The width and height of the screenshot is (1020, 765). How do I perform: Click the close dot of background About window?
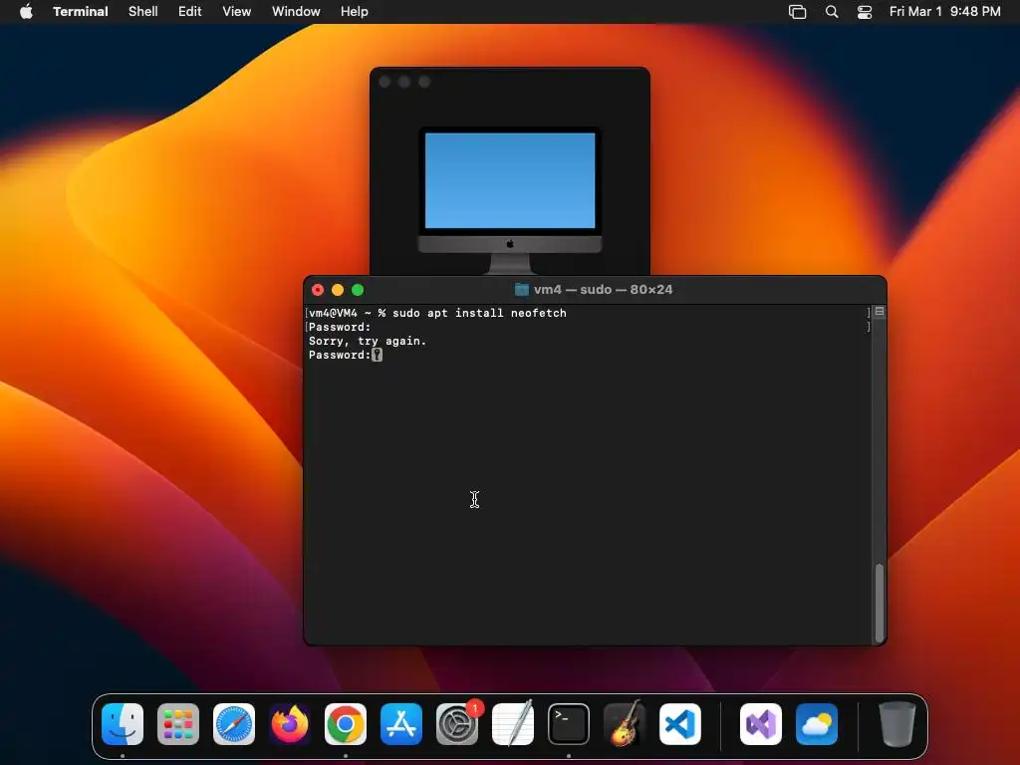click(x=384, y=82)
